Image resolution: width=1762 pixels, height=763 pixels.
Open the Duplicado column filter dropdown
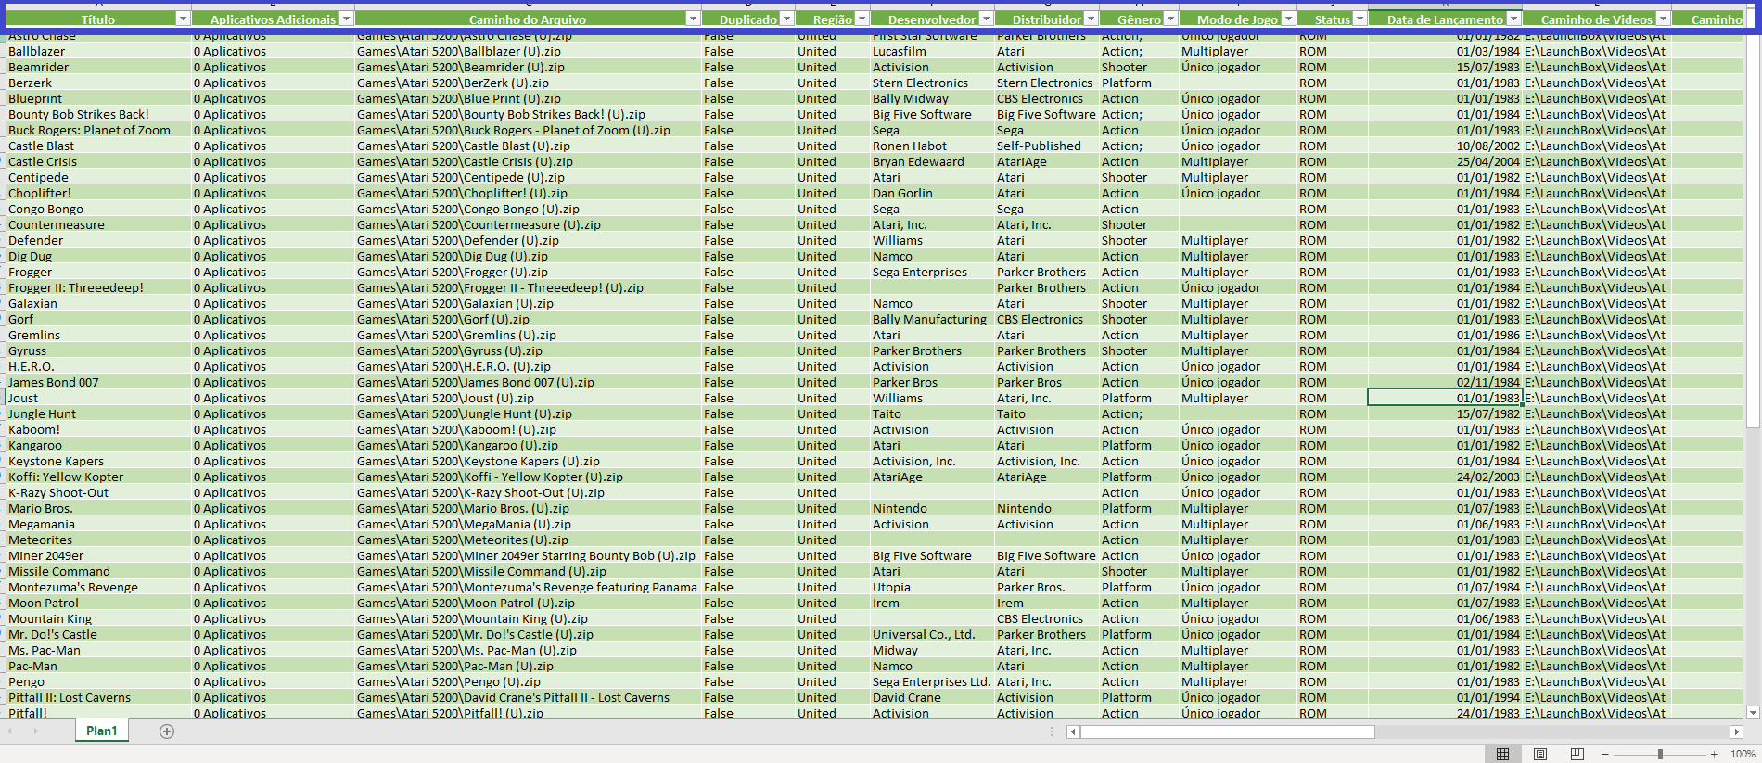pos(786,19)
